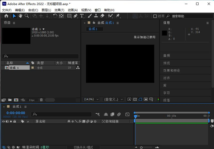Image resolution: width=214 pixels, height=149 pixels.
Task: Select the Pen tool
Action: click(76, 16)
